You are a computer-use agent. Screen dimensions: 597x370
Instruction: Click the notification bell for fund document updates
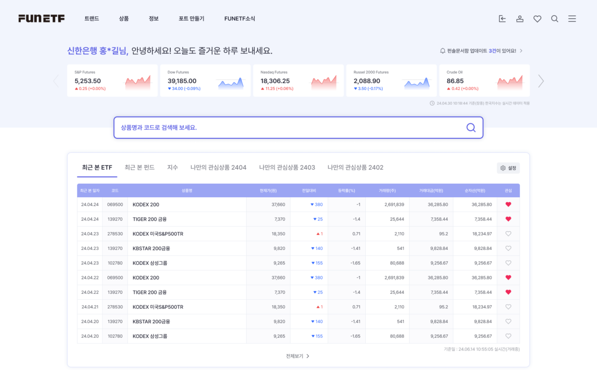(x=442, y=51)
